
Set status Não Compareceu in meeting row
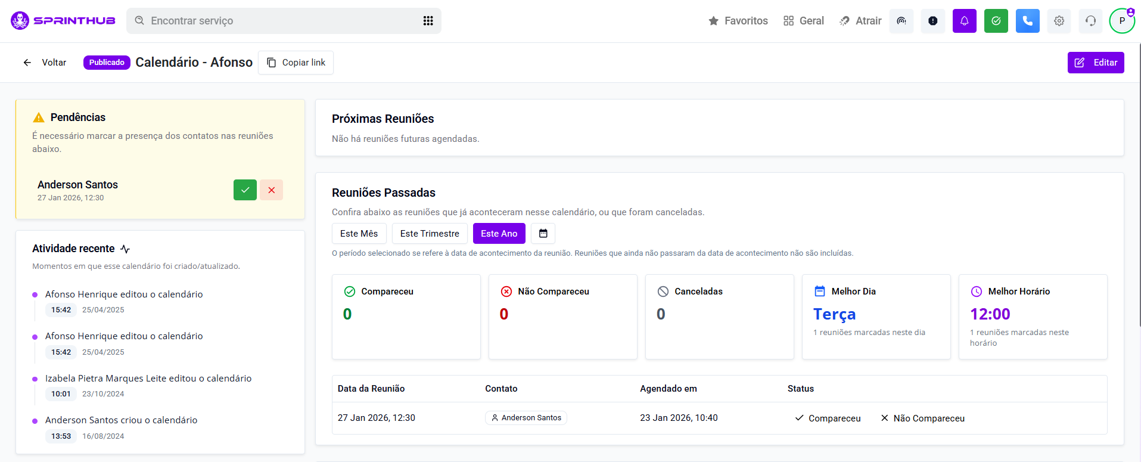[922, 418]
